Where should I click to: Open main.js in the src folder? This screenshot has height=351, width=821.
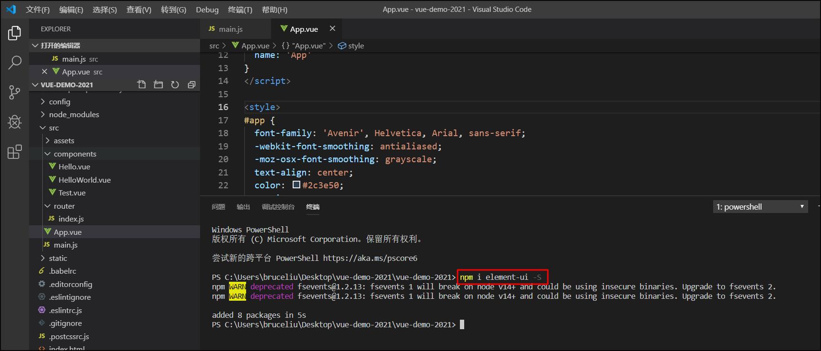point(114,245)
